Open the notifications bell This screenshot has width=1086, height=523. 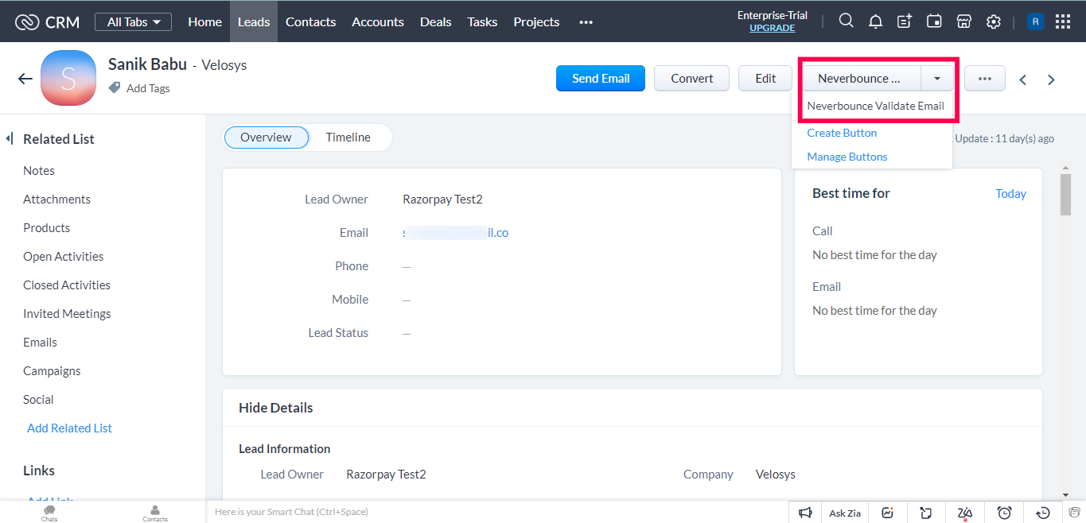pyautogui.click(x=875, y=21)
